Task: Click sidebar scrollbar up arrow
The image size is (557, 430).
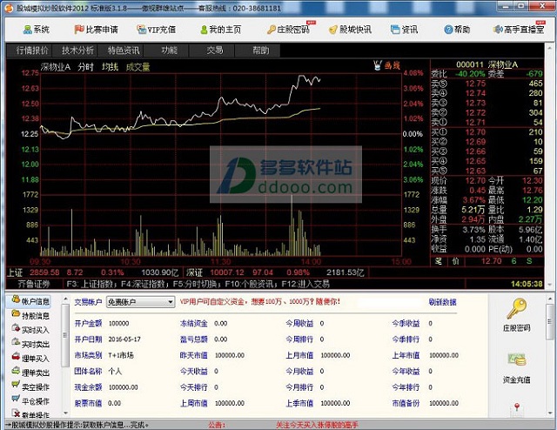Action: pos(66,299)
